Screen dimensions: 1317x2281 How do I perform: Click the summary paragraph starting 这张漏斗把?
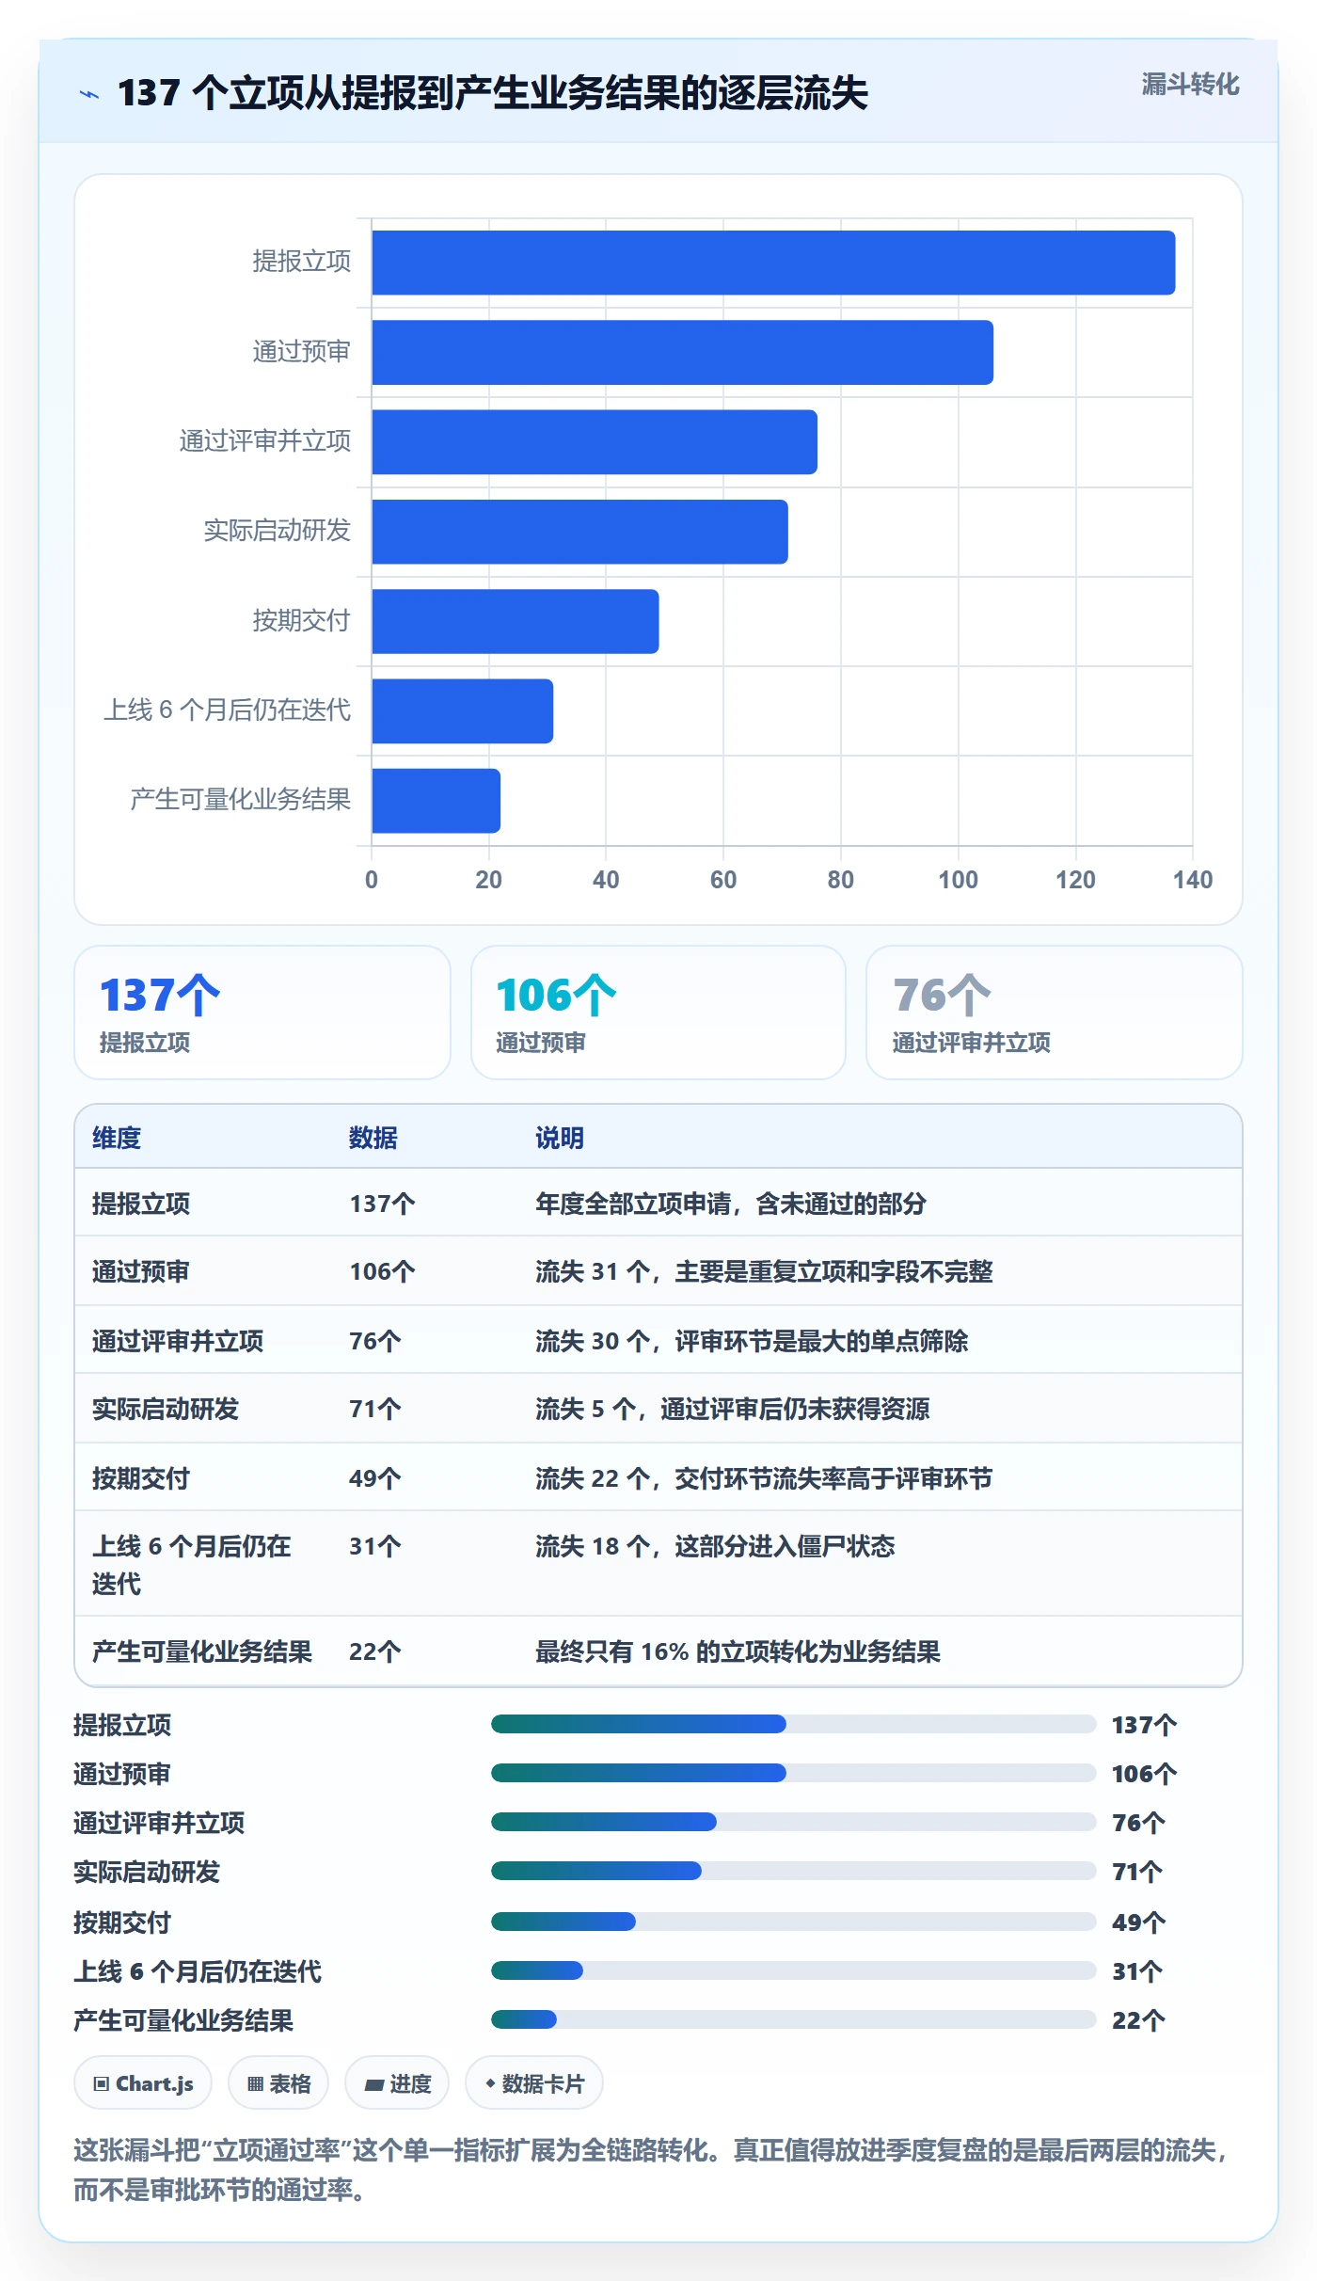[652, 2170]
